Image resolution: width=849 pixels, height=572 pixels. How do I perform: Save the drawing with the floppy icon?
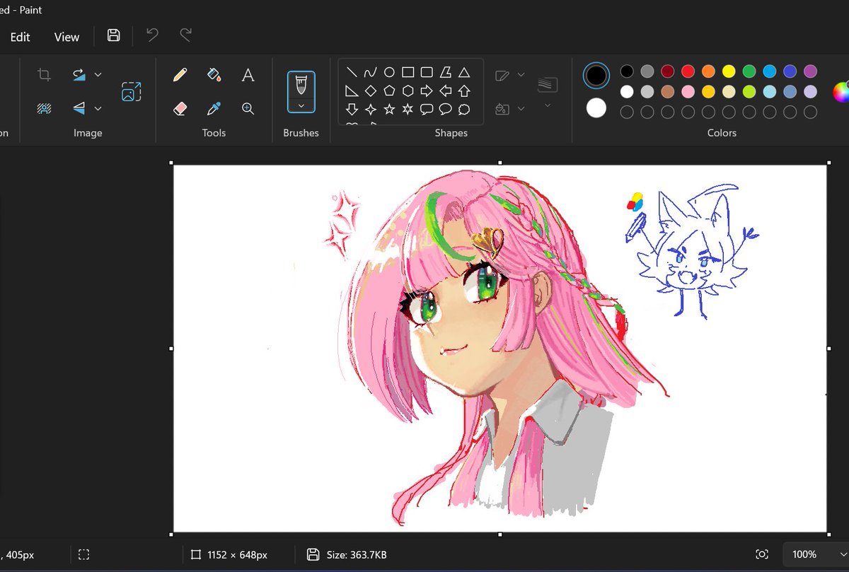(x=113, y=35)
